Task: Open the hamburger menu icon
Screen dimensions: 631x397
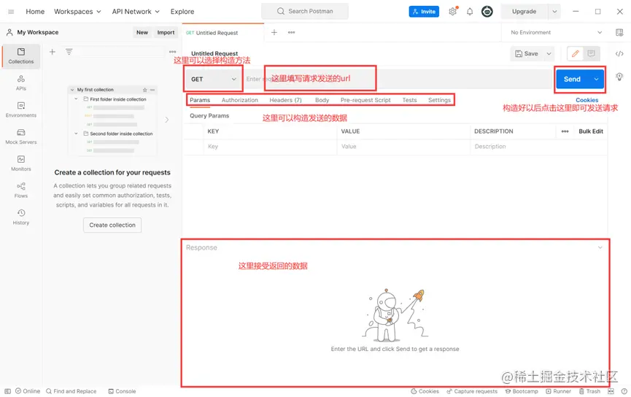Action: 11,12
